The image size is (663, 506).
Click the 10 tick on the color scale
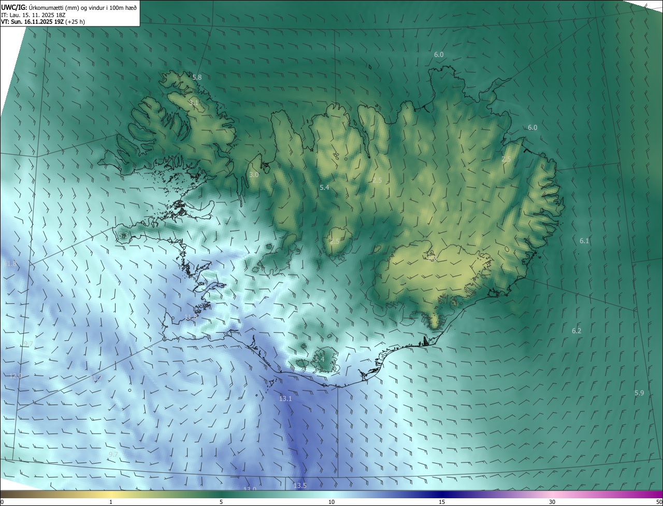pos(331,502)
